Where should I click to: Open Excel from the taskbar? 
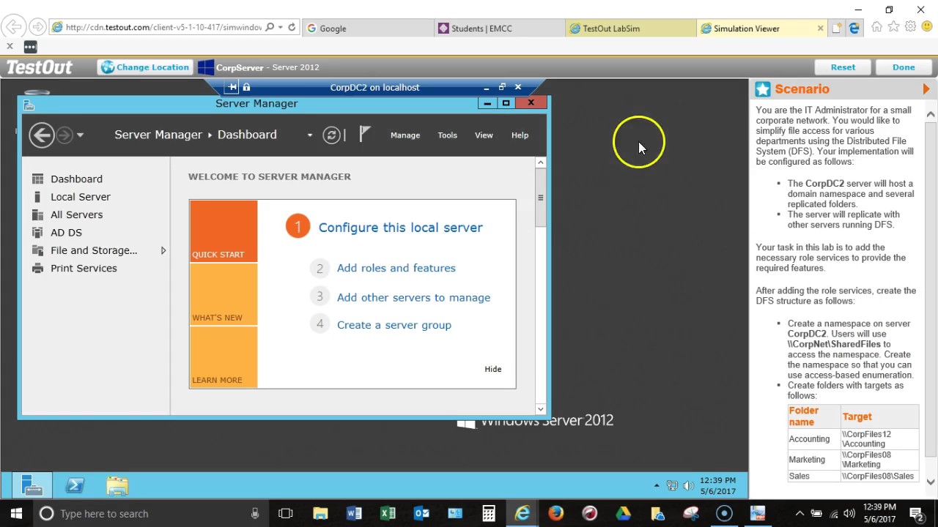pos(388,514)
